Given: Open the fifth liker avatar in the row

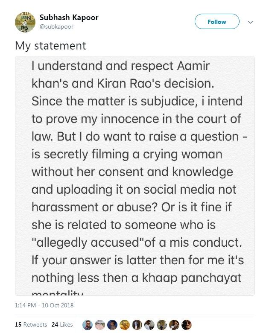Looking at the screenshot, I should [137, 325].
